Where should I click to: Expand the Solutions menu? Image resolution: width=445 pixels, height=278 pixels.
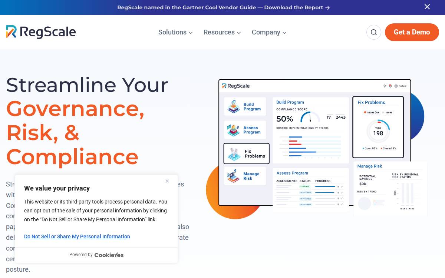(x=175, y=32)
